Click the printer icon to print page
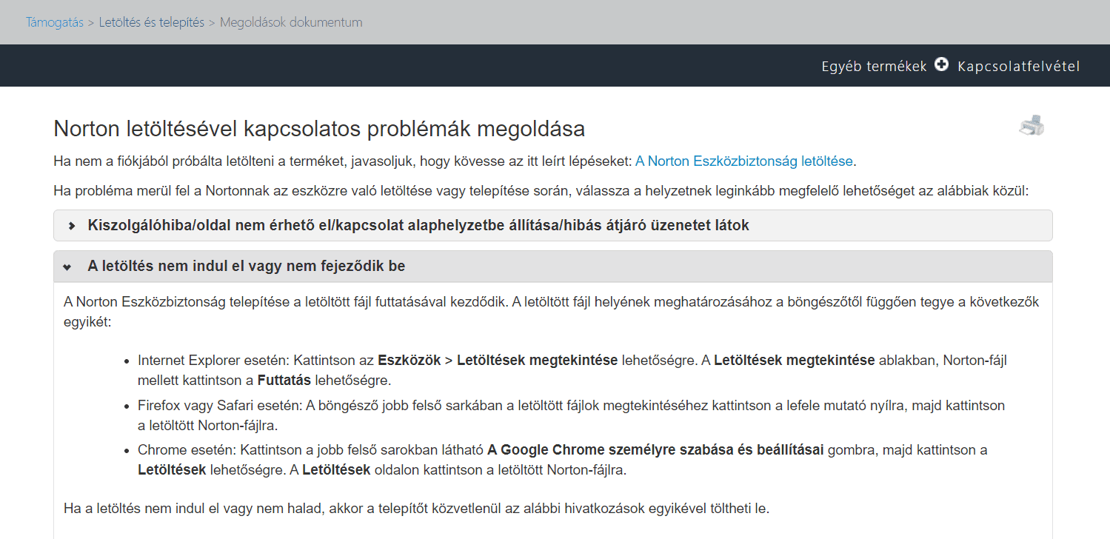Screen dimensions: 1110x539 1031,126
